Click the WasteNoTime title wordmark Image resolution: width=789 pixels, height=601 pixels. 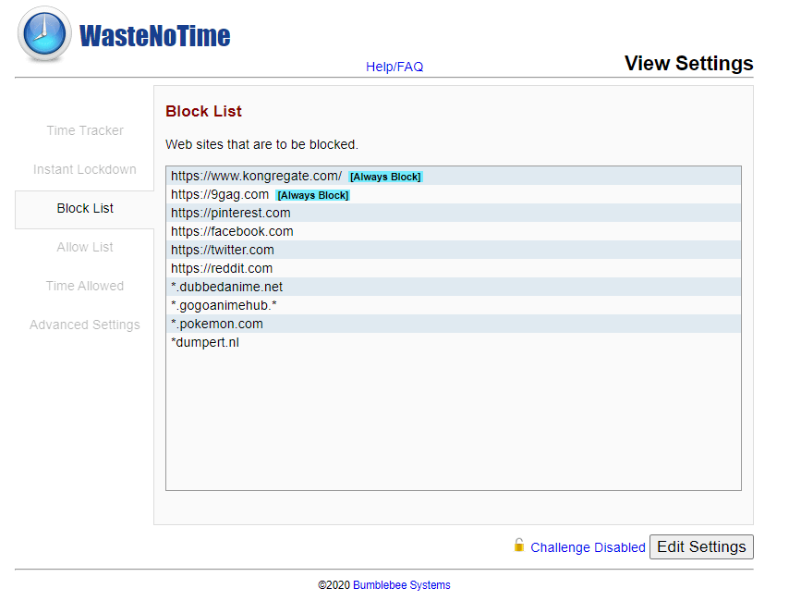[154, 36]
